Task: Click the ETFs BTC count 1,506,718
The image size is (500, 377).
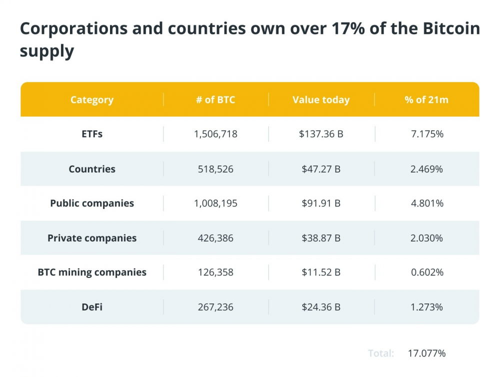Action: click(215, 134)
